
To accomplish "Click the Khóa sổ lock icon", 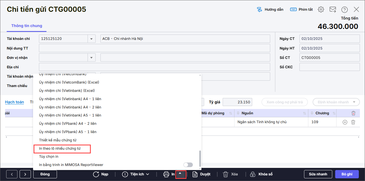I will (x=252, y=174).
